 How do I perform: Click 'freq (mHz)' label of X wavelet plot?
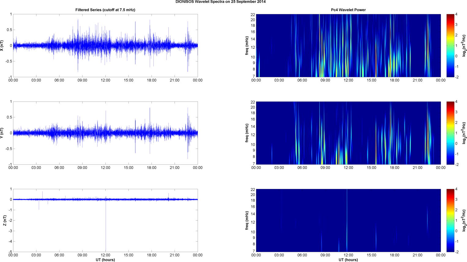(247, 45)
